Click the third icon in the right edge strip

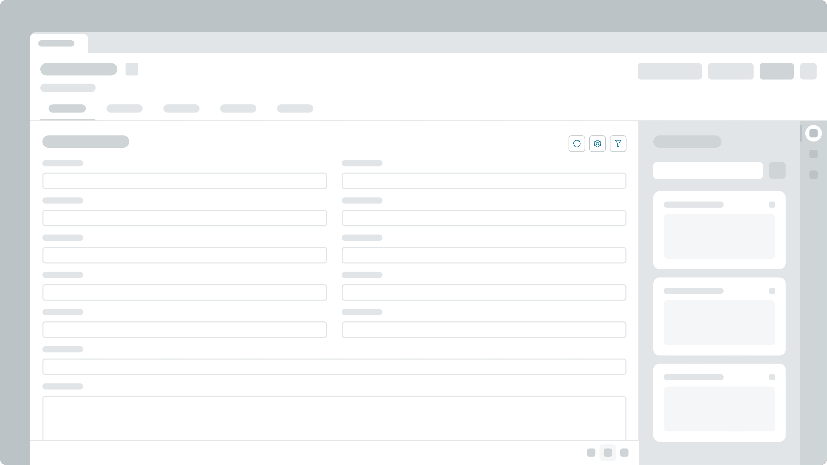(x=814, y=175)
